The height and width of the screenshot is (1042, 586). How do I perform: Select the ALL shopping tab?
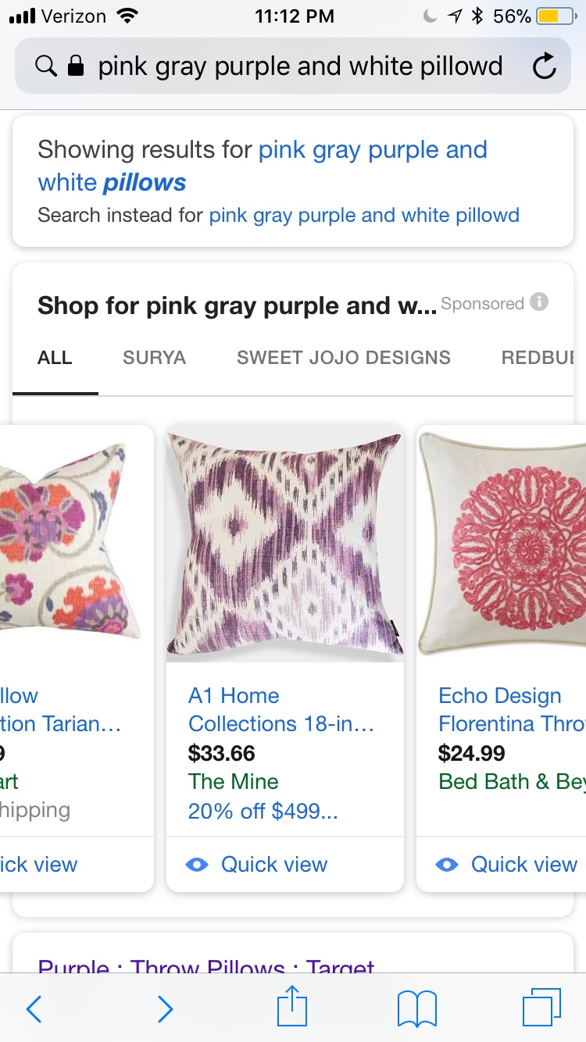(55, 358)
